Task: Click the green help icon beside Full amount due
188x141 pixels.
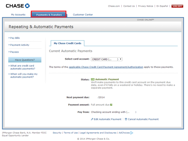Action: [x=111, y=105]
